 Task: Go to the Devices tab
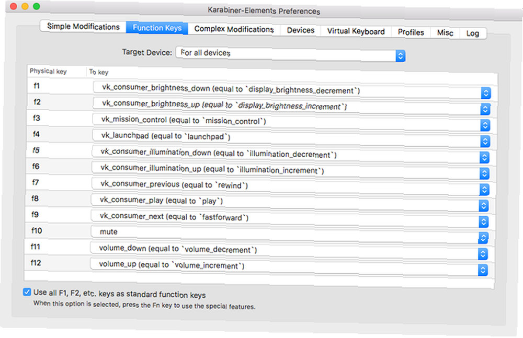click(301, 30)
